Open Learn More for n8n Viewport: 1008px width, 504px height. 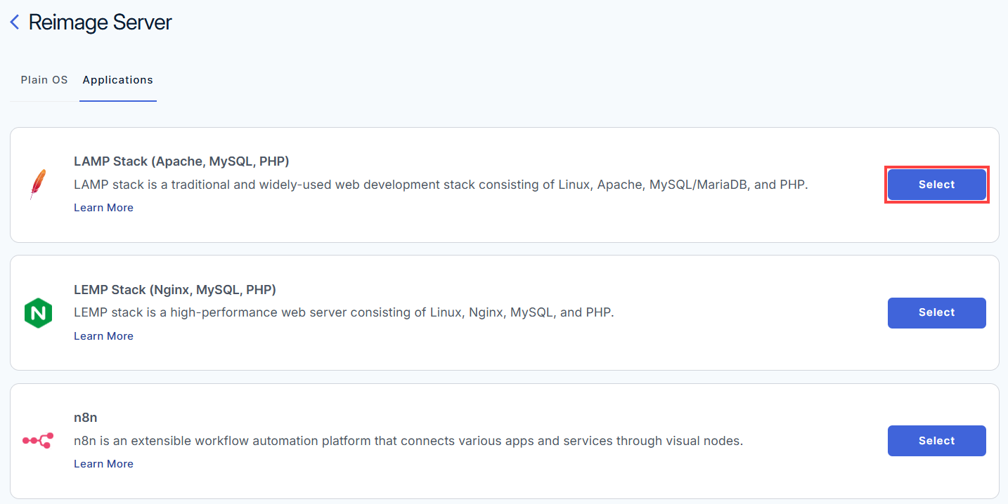click(x=103, y=464)
